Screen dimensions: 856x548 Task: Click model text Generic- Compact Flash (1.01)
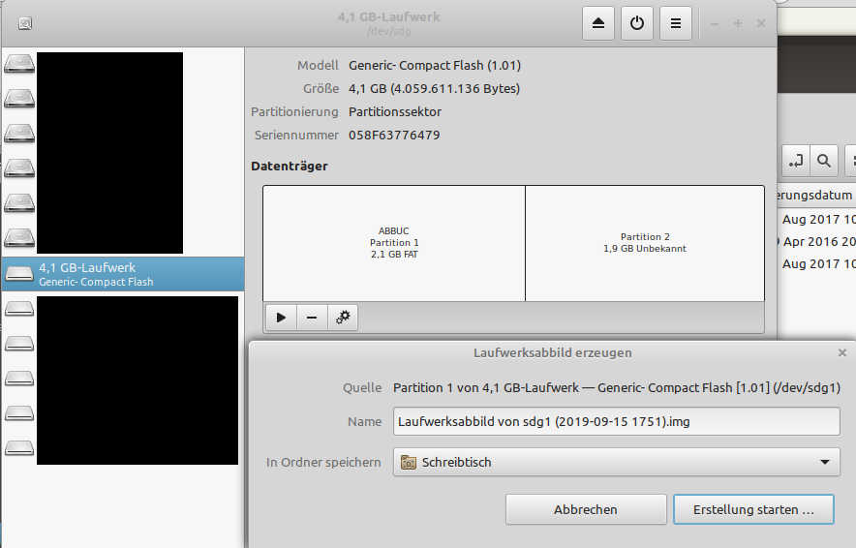[435, 66]
